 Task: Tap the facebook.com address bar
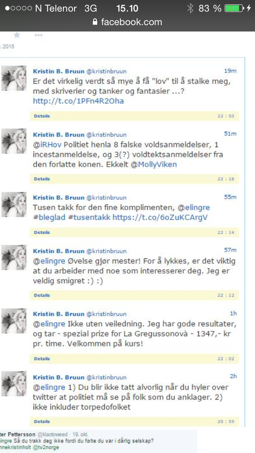pos(127,22)
